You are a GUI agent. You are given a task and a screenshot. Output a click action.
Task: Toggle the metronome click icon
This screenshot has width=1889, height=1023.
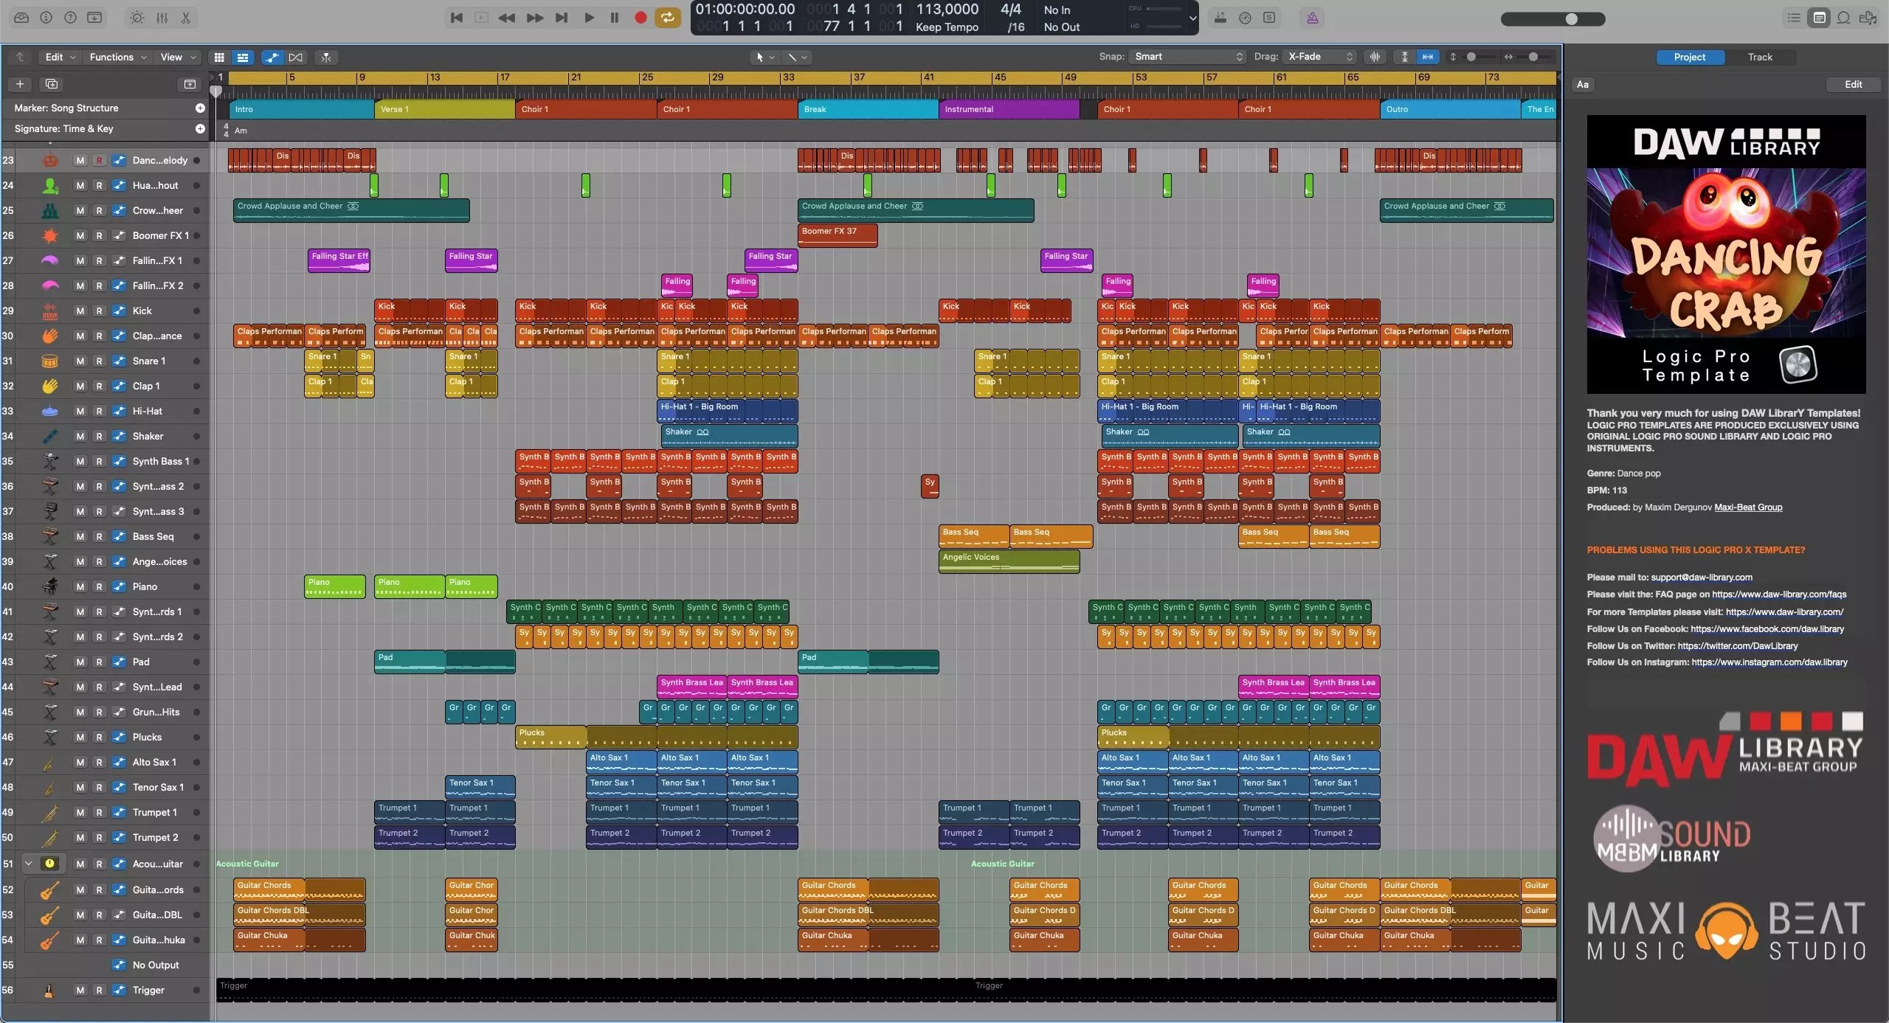point(1312,18)
